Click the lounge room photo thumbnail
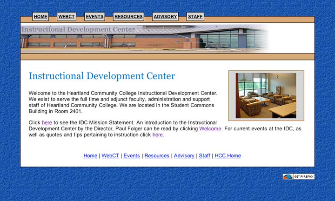335x201 pixels. (266, 95)
